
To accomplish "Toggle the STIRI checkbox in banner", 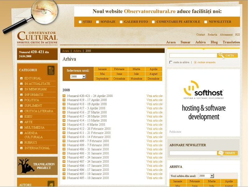I will click(x=80, y=22).
